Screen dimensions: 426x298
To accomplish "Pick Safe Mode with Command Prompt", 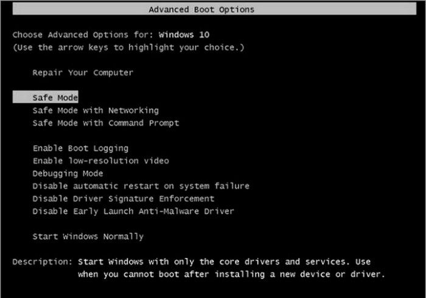I will 106,123.
